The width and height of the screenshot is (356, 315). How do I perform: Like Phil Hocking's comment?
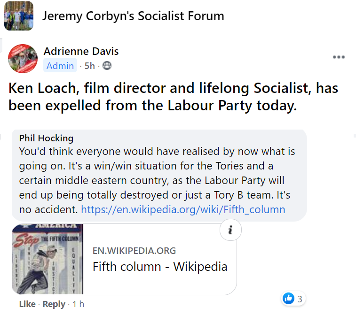(27, 304)
